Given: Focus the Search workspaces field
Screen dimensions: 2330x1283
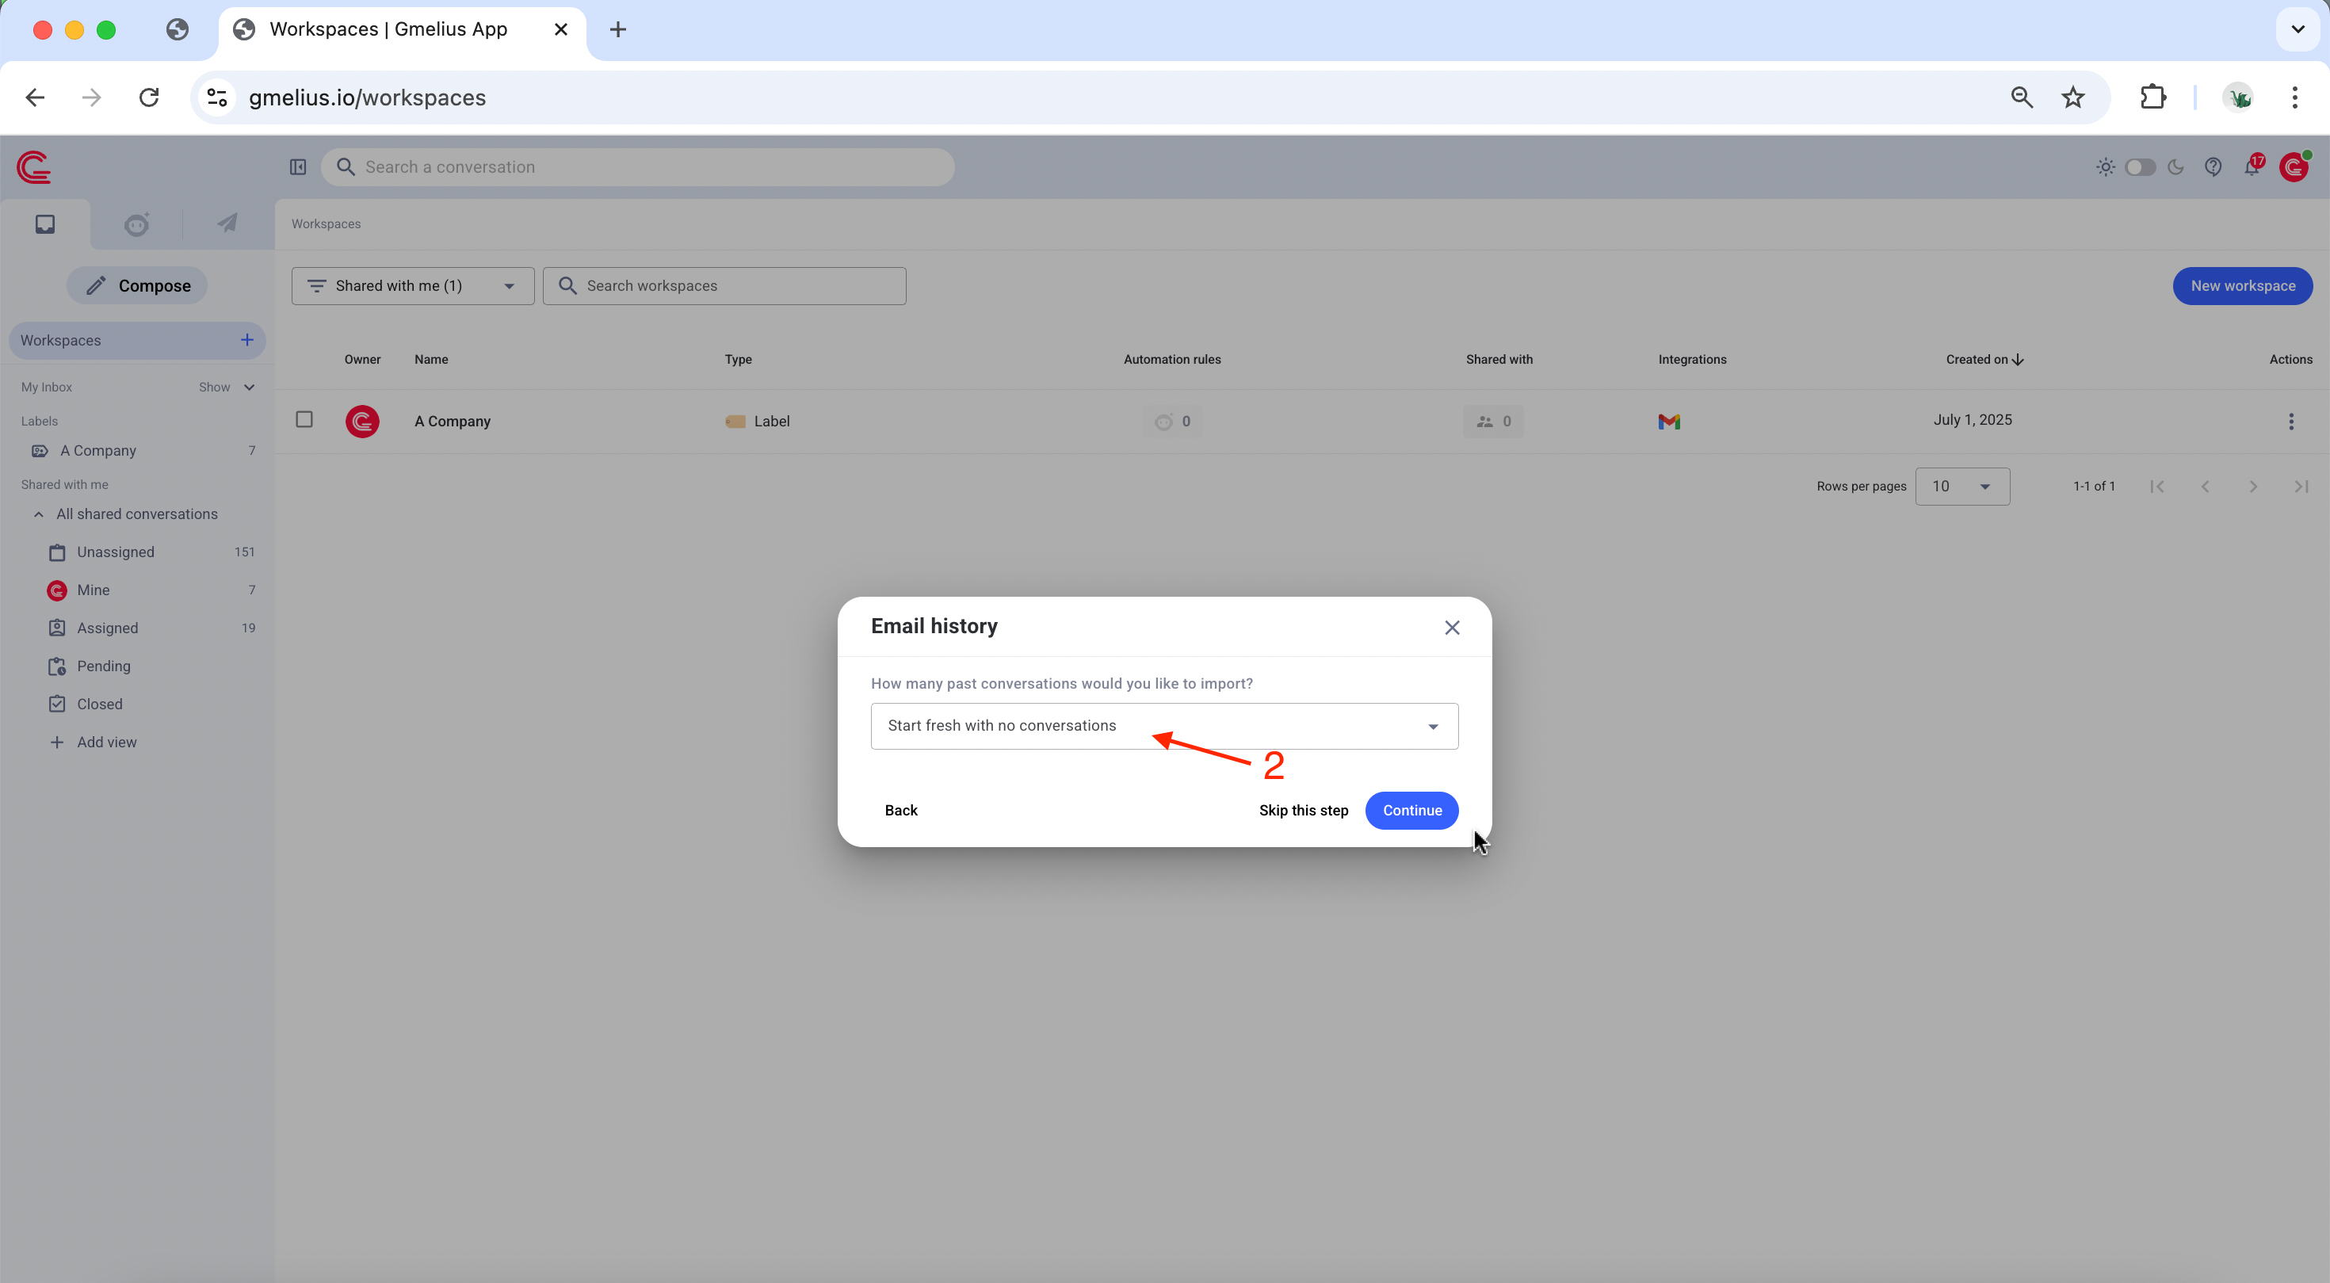Looking at the screenshot, I should tap(724, 286).
